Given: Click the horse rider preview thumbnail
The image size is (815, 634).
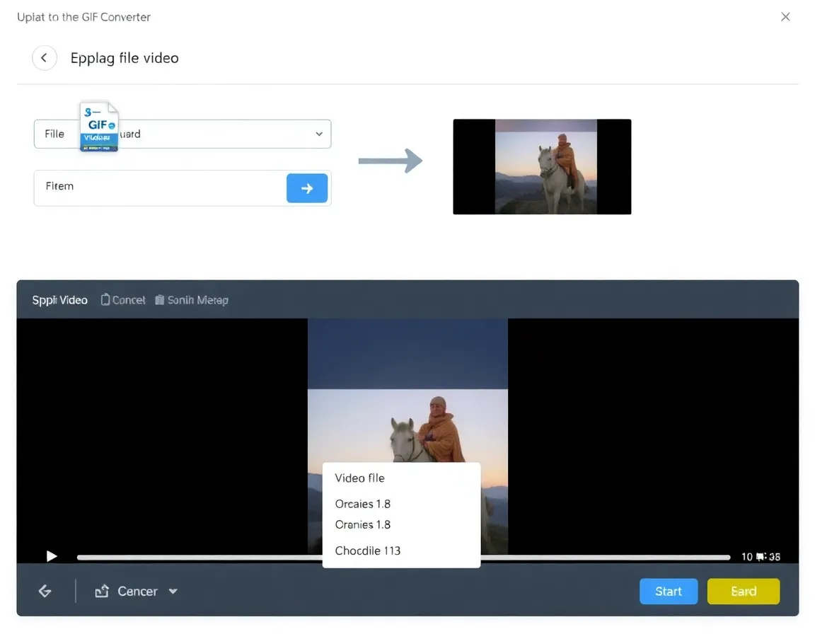Looking at the screenshot, I should (542, 166).
